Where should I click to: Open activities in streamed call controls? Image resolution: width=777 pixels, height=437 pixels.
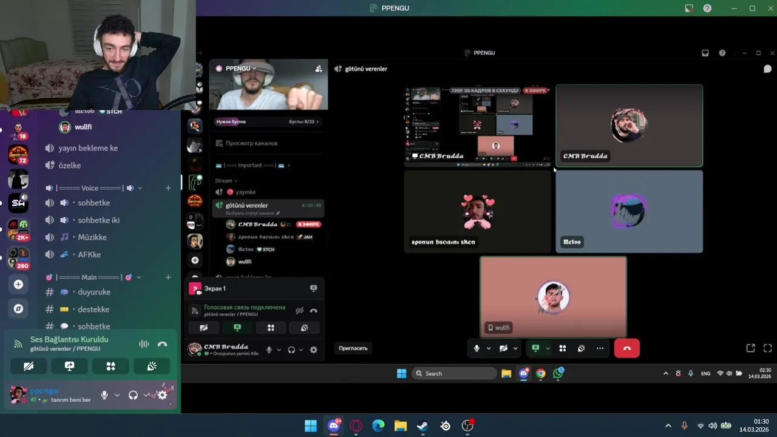point(563,348)
